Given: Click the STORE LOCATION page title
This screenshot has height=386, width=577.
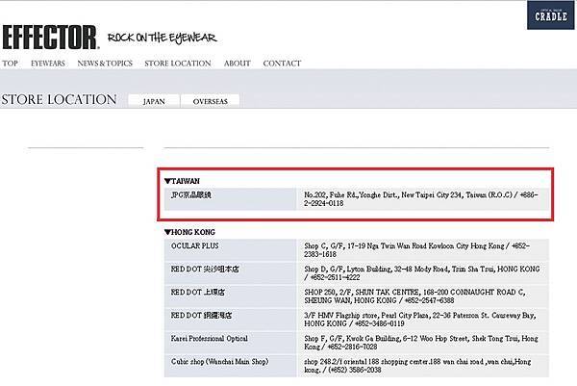Looking at the screenshot, I should pyautogui.click(x=59, y=99).
